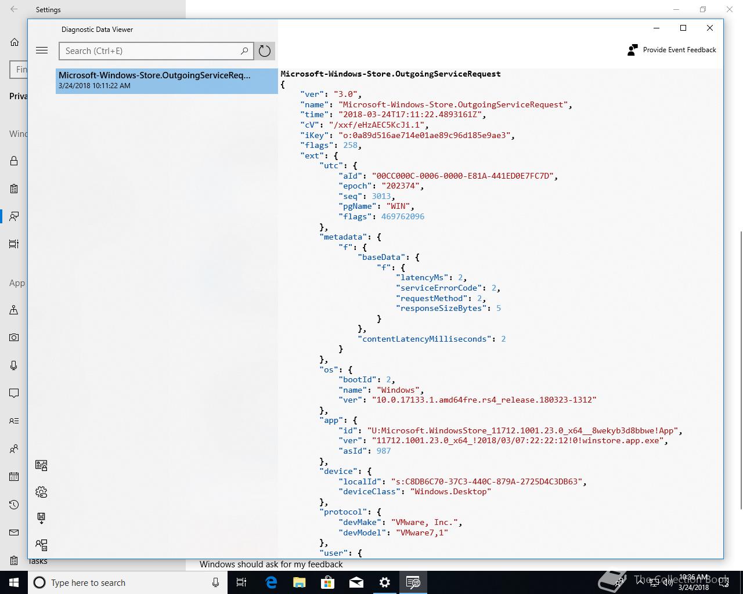
Task: Open Account info icon in Settings
Action: (14, 421)
